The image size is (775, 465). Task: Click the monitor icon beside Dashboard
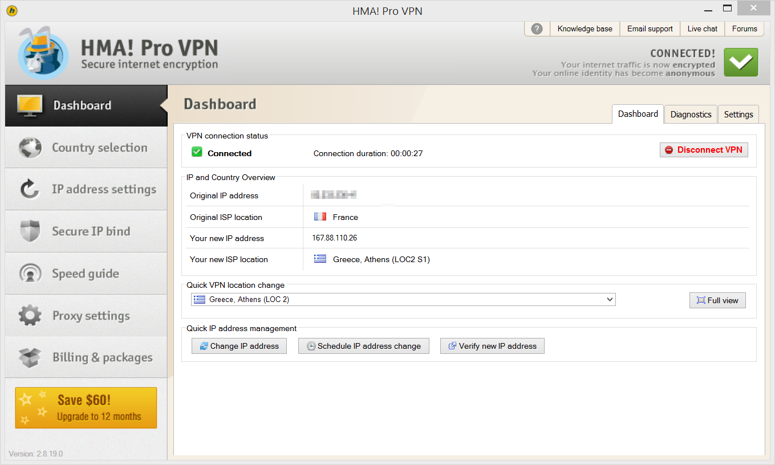(30, 105)
